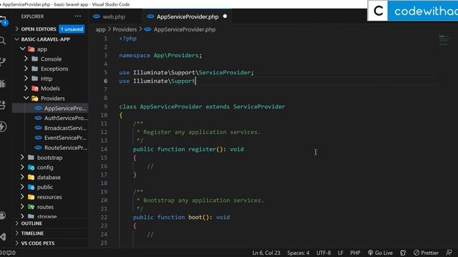
Task: Click the '<?php' opening tag
Action: [x=128, y=39]
